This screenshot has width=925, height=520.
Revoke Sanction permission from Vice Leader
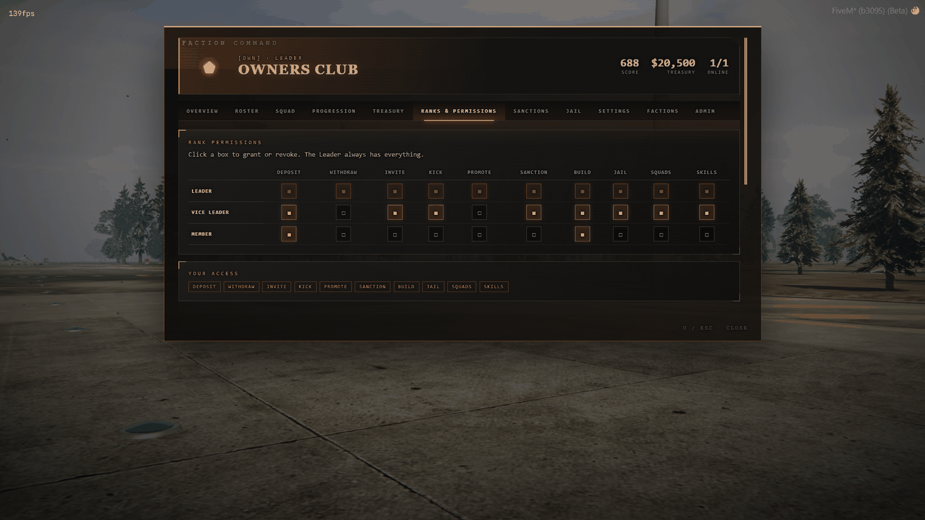(534, 213)
